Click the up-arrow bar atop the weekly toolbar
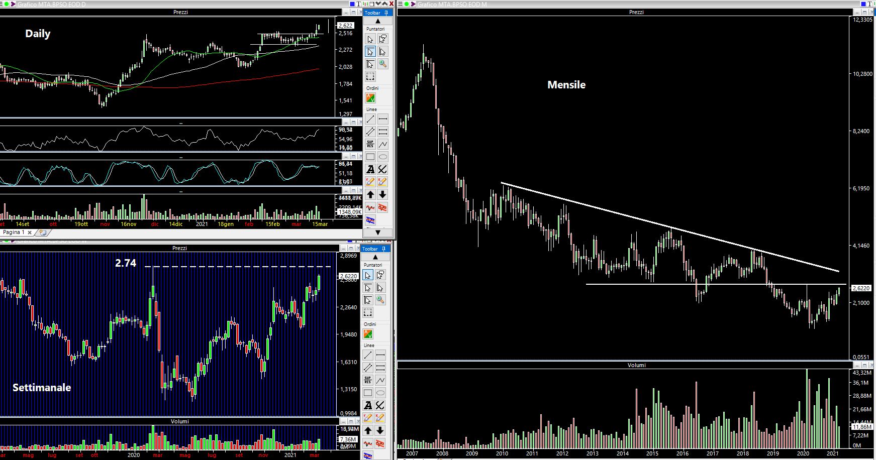876x460 pixels. tap(375, 257)
